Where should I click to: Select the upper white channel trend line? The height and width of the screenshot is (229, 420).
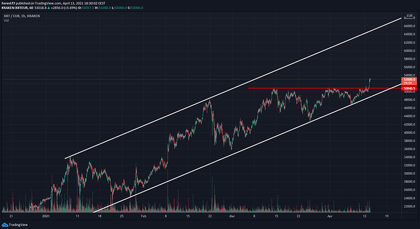tap(233, 88)
